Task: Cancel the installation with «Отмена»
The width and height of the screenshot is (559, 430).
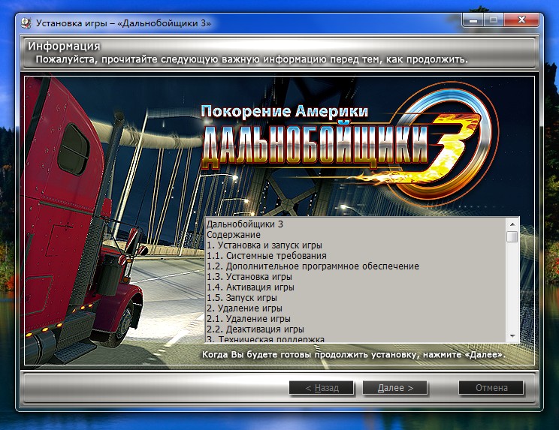Action: click(x=491, y=388)
